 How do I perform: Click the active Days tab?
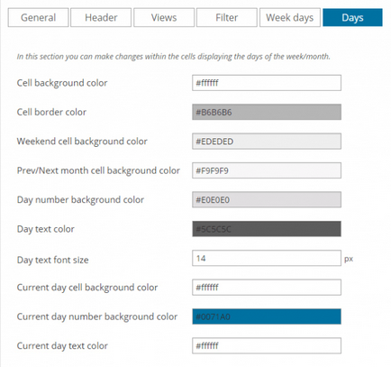point(352,18)
